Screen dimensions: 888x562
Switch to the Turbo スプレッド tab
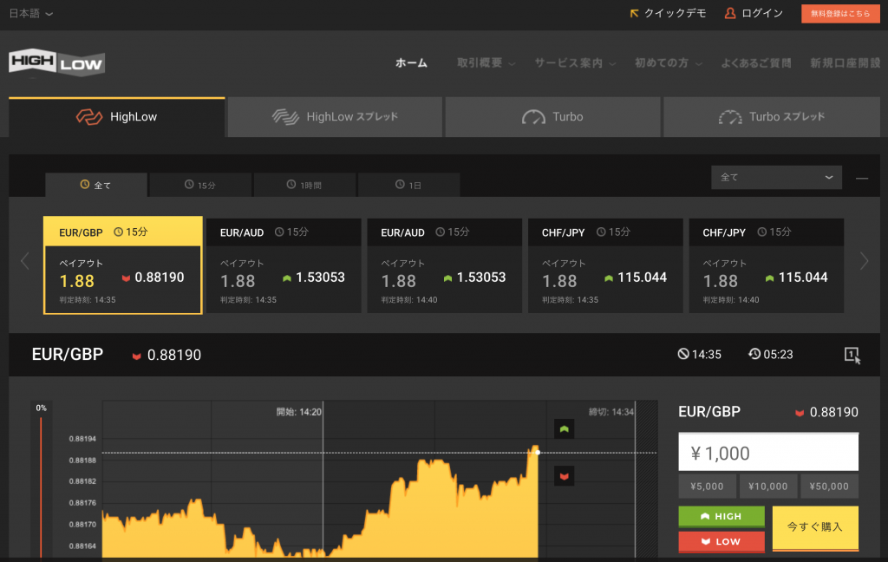click(772, 117)
